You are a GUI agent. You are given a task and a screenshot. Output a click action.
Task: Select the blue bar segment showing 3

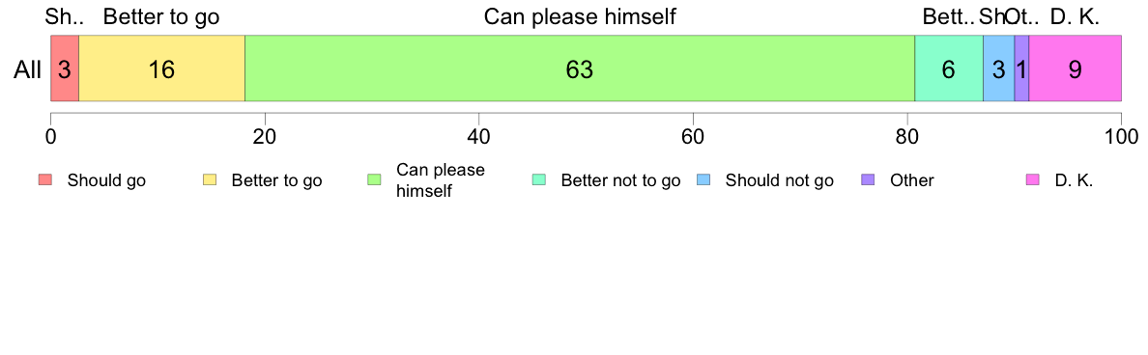(998, 68)
